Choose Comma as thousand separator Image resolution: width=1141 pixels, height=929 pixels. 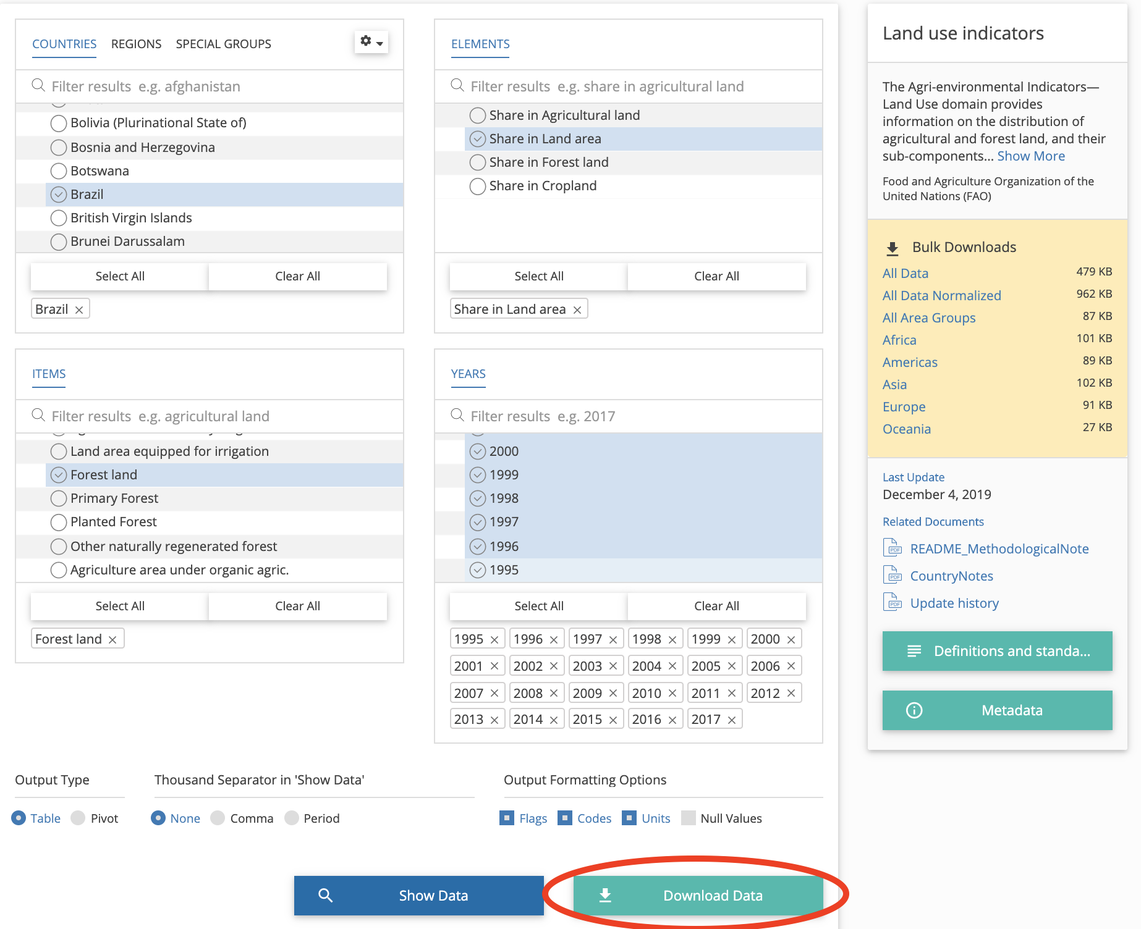click(218, 818)
